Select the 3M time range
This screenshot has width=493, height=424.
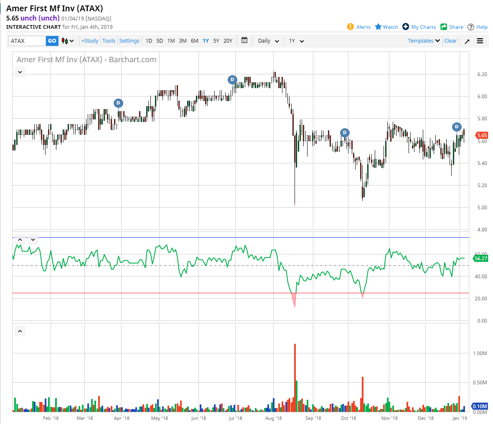(x=183, y=41)
